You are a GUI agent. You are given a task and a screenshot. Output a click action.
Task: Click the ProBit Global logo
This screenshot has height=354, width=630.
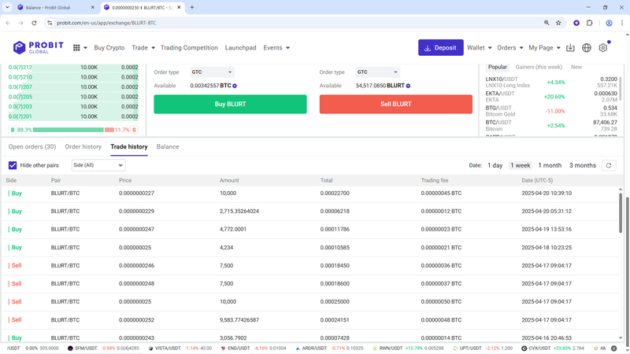click(x=38, y=47)
